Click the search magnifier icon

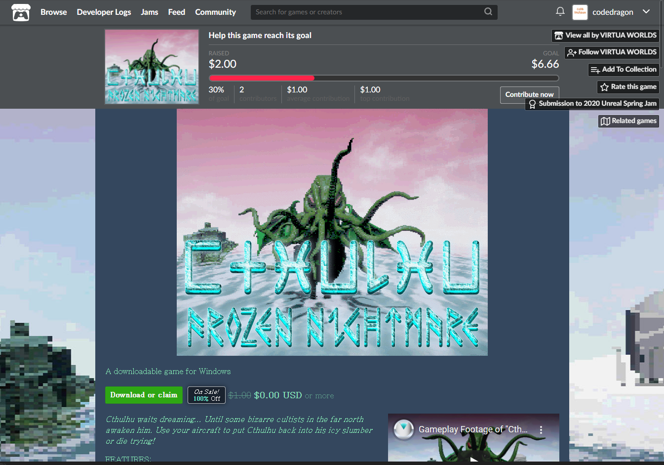click(x=488, y=11)
